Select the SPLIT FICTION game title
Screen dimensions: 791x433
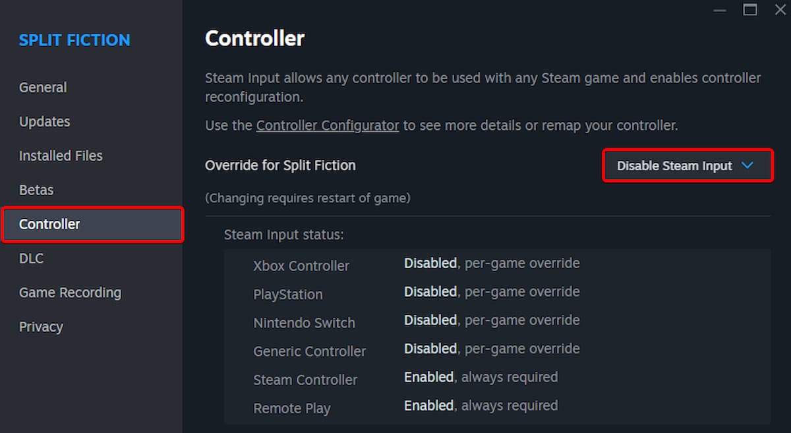pyautogui.click(x=74, y=40)
